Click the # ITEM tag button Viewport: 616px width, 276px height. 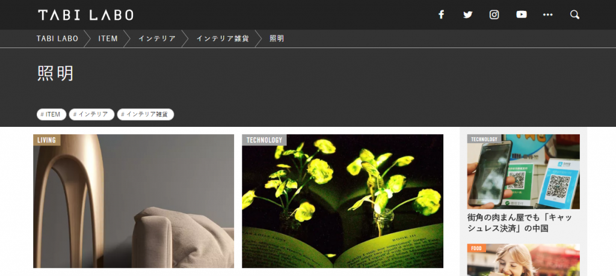click(x=52, y=114)
